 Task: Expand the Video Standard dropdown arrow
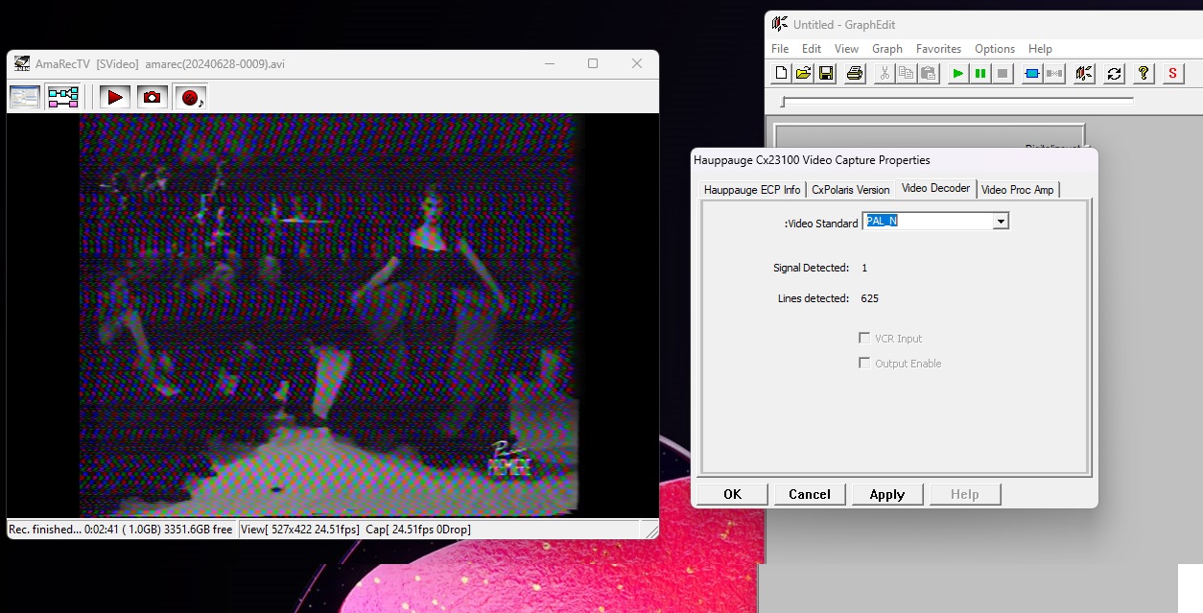tap(1001, 222)
